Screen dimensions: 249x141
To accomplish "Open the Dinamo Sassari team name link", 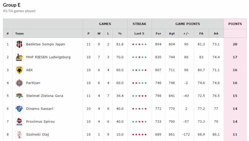I will pyautogui.click(x=40, y=109).
